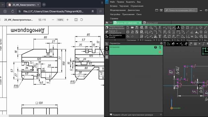The width and height of the screenshot is (208, 117).
Task: Open the Справка menu
Action: pyautogui.click(x=114, y=19)
